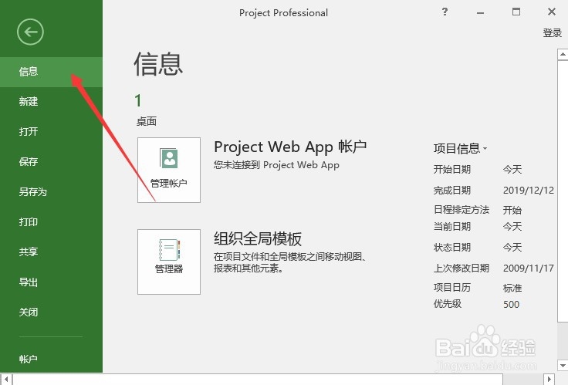The image size is (568, 385).
Task: Click the vertical scrollbar down arrow
Action: click(563, 365)
